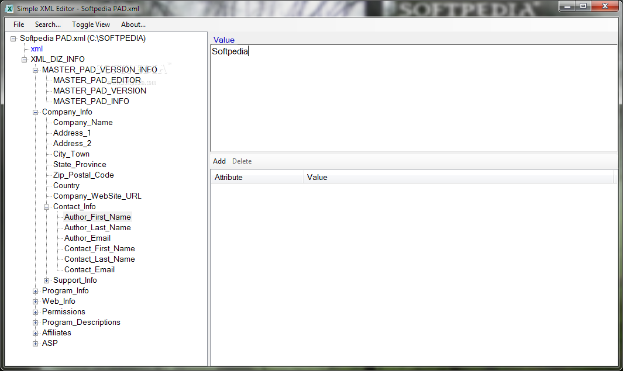Expand the Program_Info node
The image size is (623, 371).
[35, 291]
